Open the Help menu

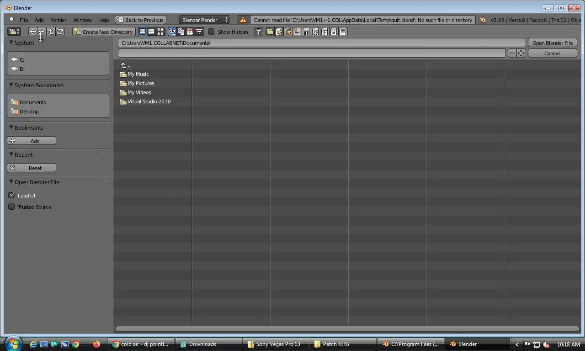coord(104,20)
